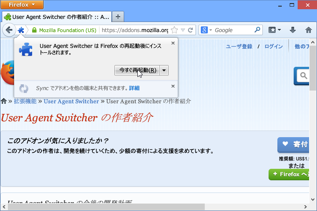Screen dimensions: 317x211
Task: Click the 寄付 donate button
Action: [x=293, y=145]
